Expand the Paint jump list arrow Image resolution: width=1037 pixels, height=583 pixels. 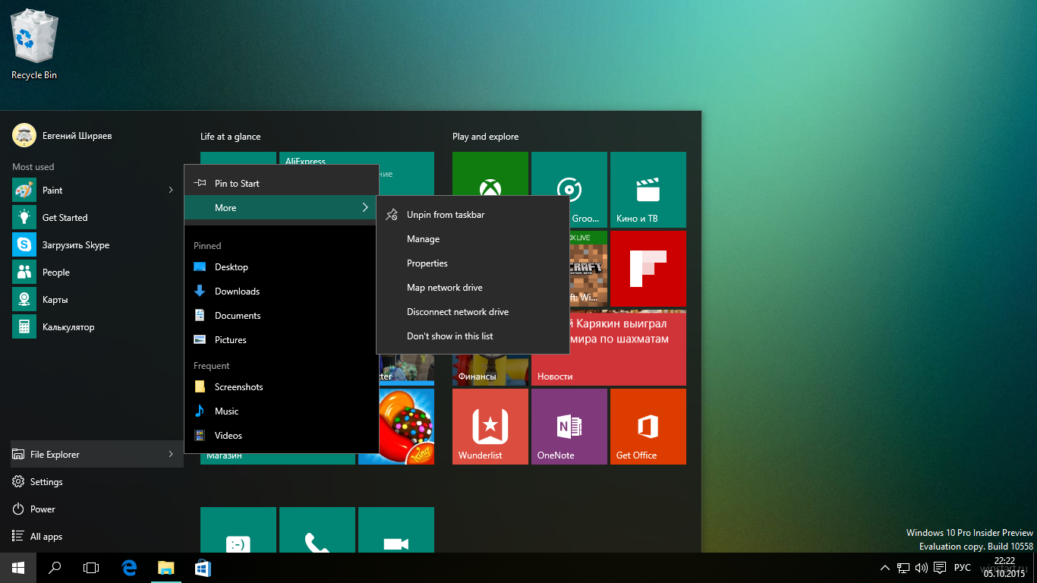[171, 190]
